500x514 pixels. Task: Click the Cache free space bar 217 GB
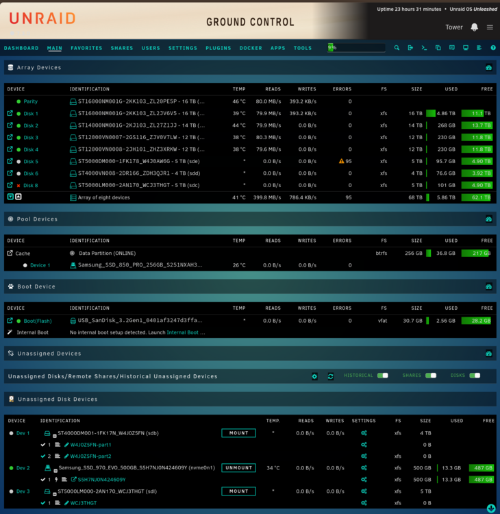(477, 253)
